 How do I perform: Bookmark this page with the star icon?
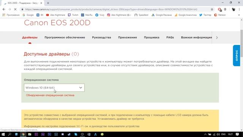coord(212,9)
